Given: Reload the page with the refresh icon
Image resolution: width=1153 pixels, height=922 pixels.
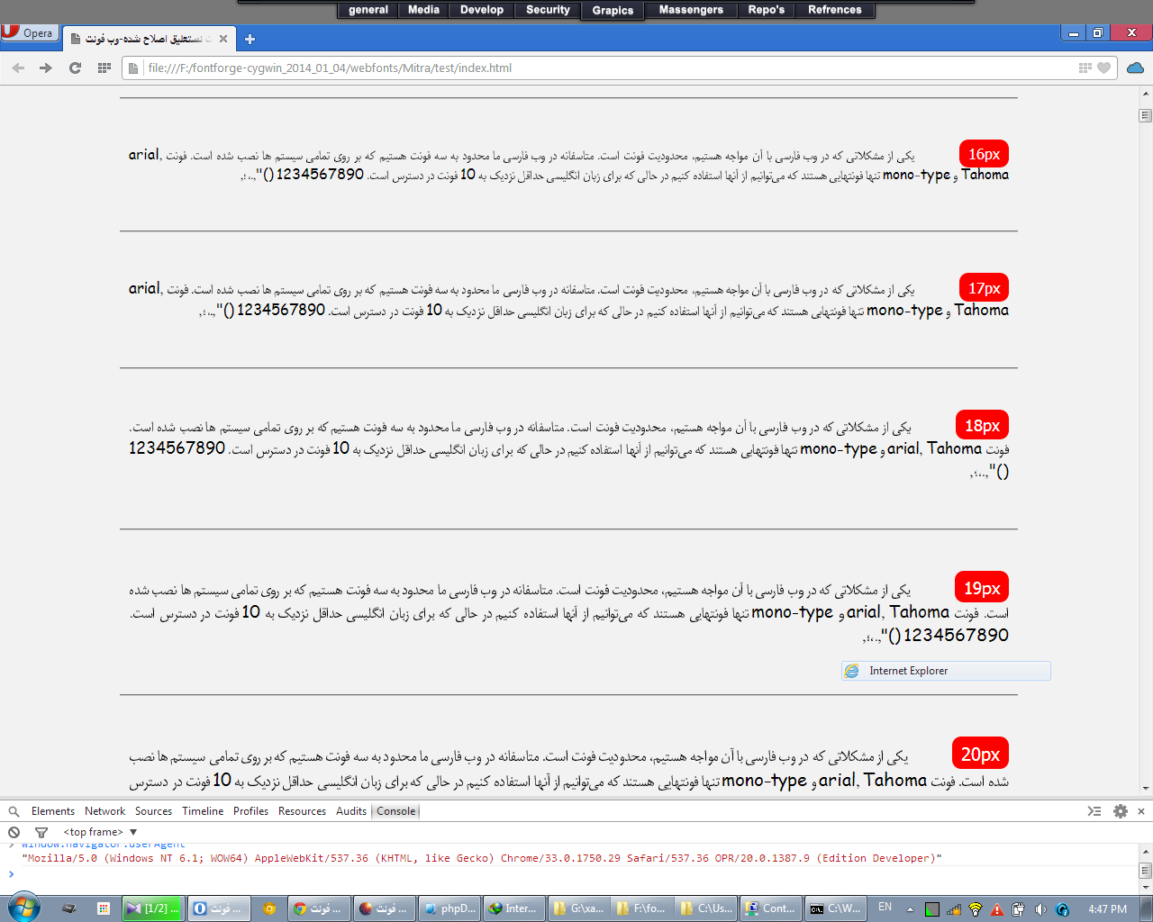Looking at the screenshot, I should coord(75,68).
